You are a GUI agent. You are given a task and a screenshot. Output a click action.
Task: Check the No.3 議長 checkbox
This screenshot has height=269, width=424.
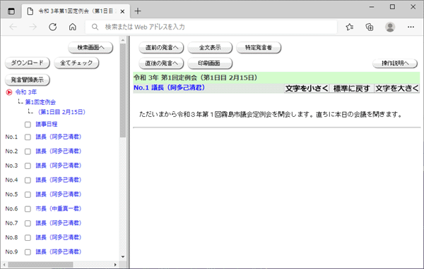28,165
